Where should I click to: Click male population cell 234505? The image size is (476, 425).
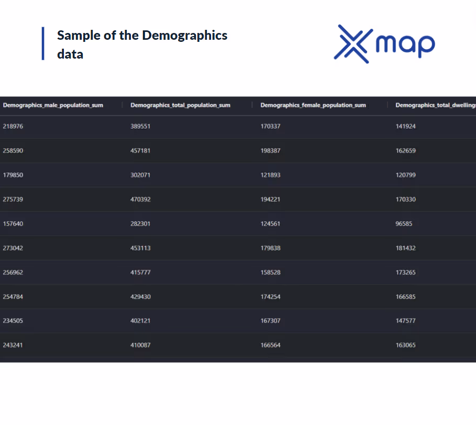click(x=13, y=321)
